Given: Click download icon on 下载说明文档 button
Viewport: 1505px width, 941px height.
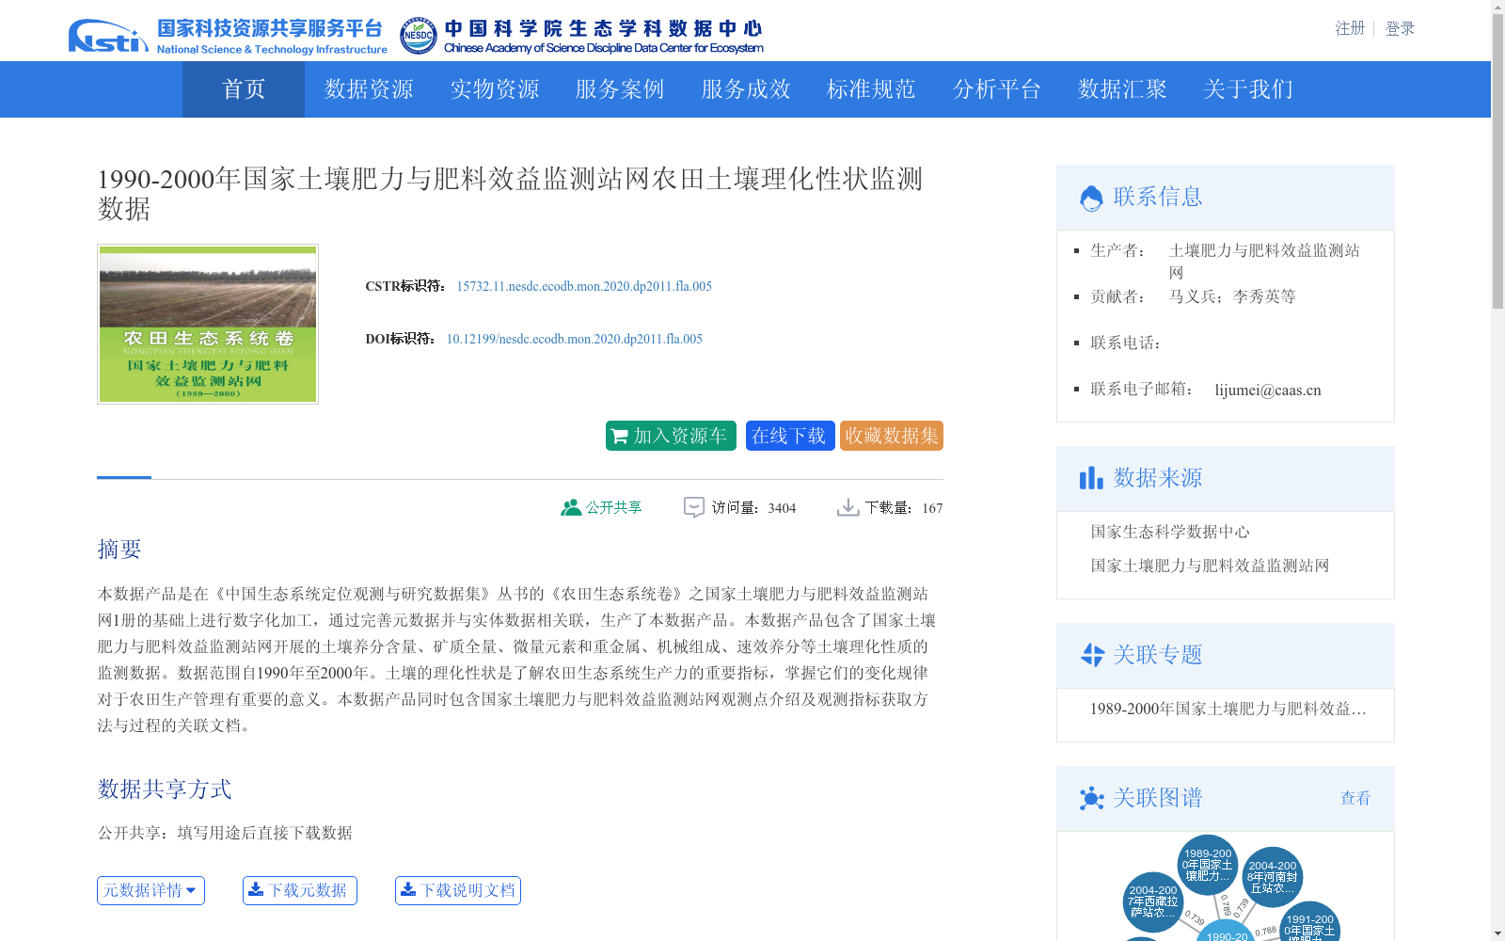Looking at the screenshot, I should click(x=408, y=889).
